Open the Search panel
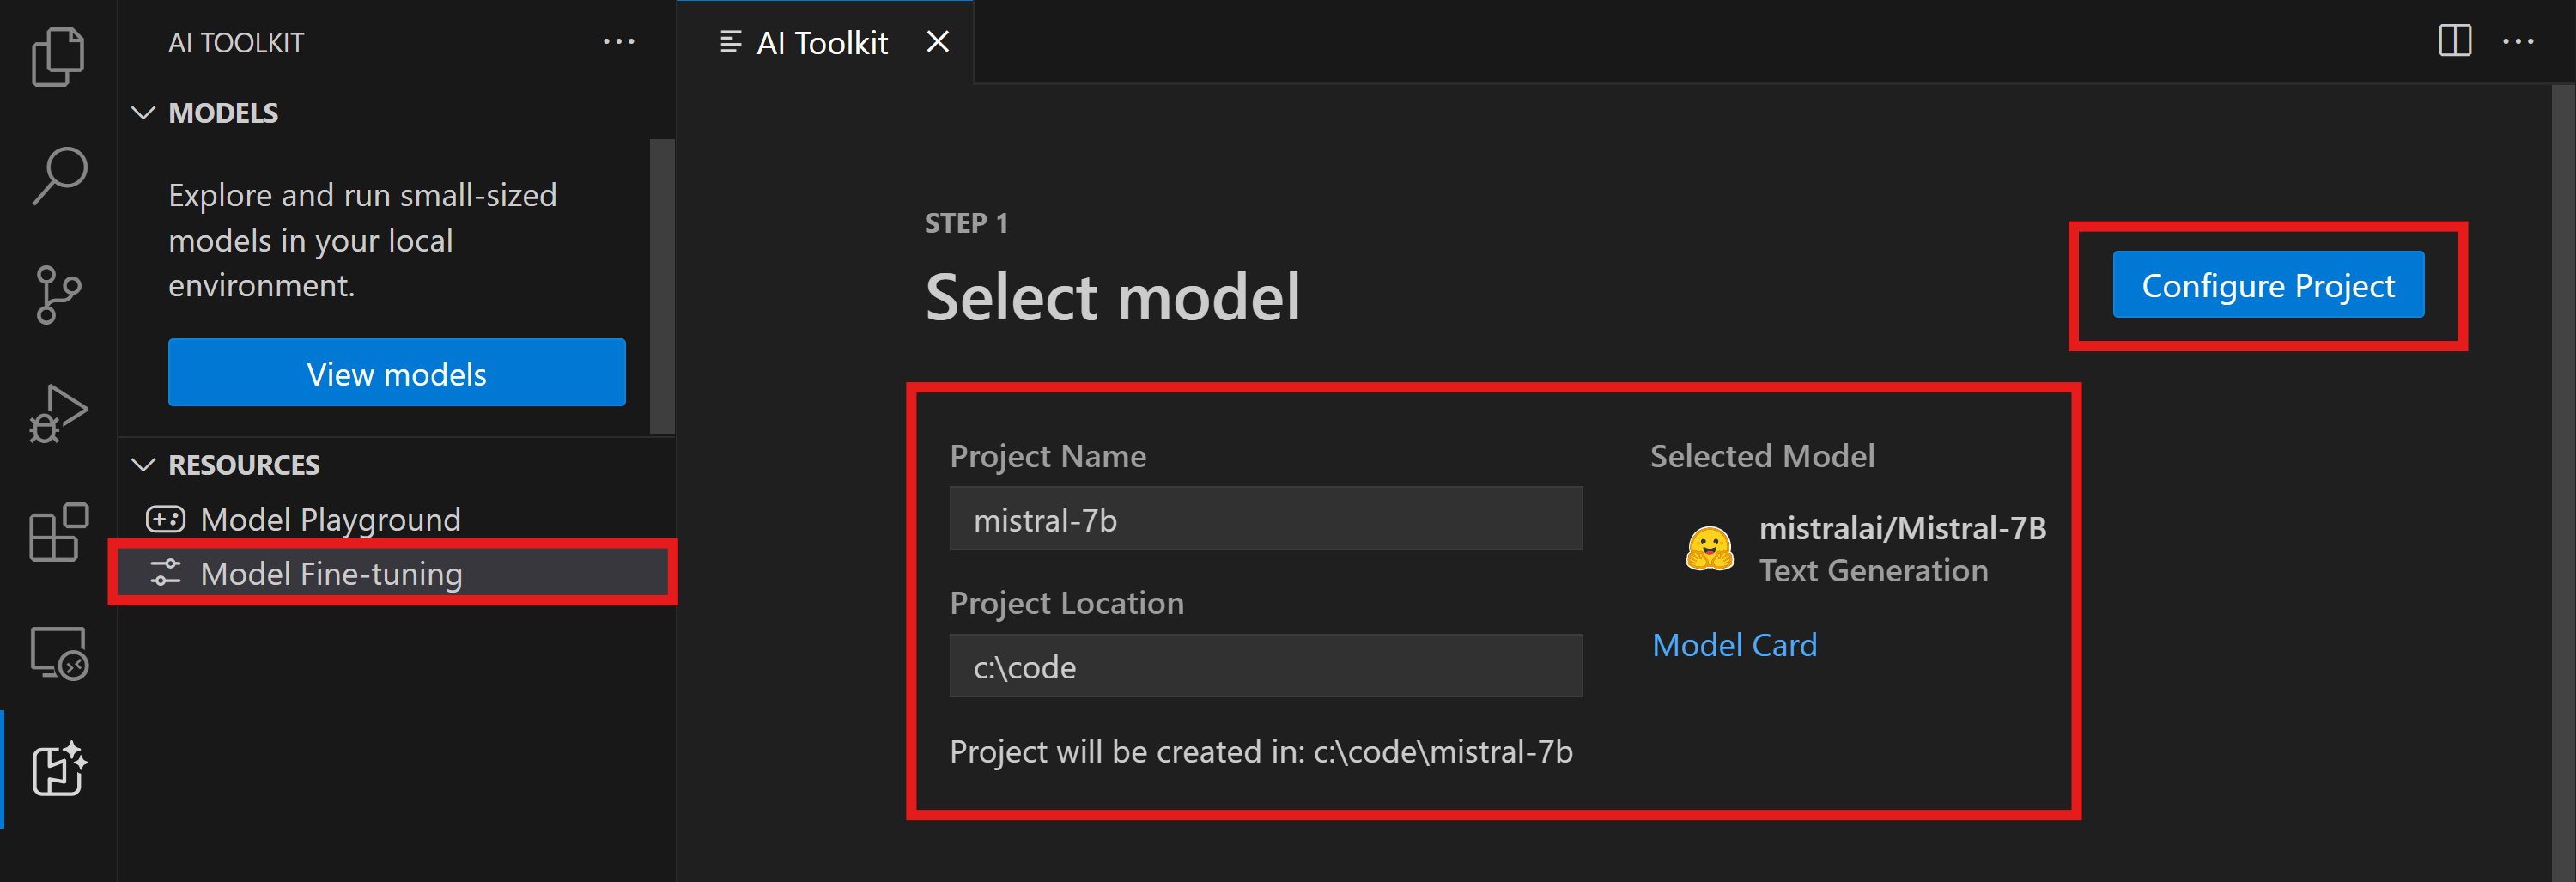2576x882 pixels. point(59,175)
